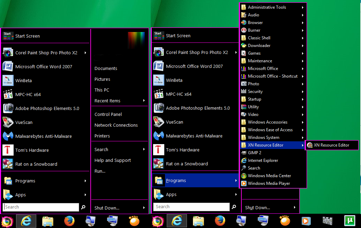The width and height of the screenshot is (361, 228).
Task: Open Microsoft Office - Shortcut entry
Action: [273, 76]
